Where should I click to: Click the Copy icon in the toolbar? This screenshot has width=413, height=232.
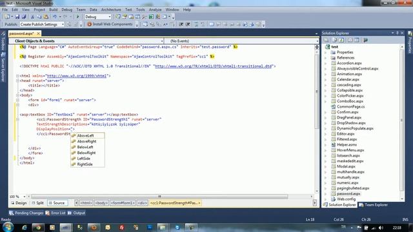pyautogui.click(x=39, y=17)
